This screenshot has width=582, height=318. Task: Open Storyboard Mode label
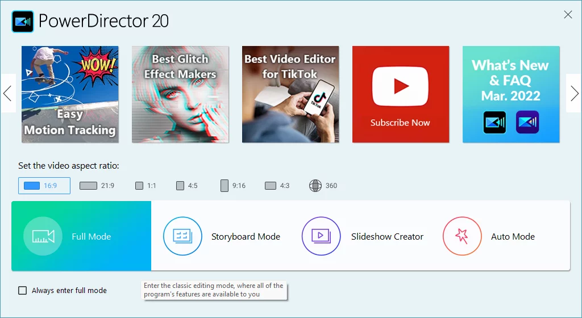[x=246, y=236]
